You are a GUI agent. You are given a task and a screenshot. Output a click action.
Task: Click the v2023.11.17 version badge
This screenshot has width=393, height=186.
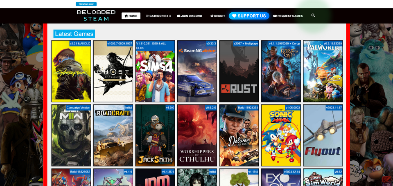(334, 108)
